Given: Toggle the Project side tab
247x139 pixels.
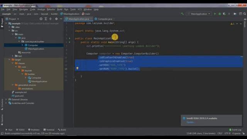Looking at the screenshot, I should pos(2,23).
